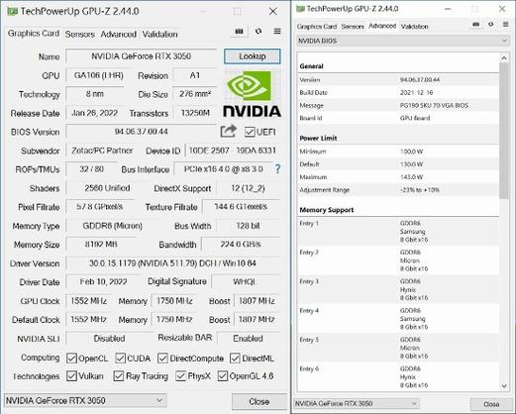Click the GPU-Z app icon in left title bar

point(12,11)
